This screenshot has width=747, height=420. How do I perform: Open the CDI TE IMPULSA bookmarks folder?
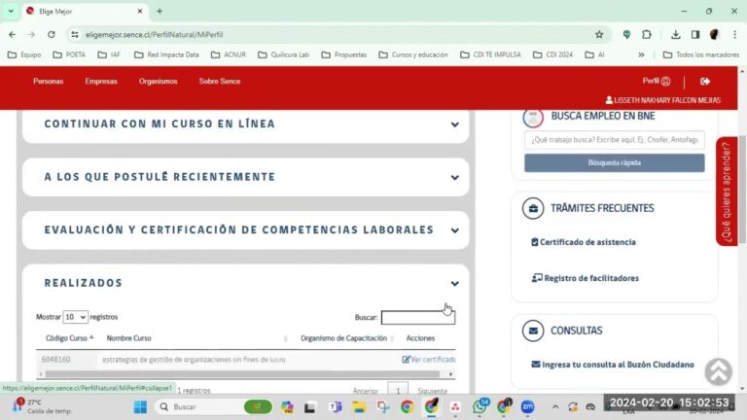tap(490, 54)
